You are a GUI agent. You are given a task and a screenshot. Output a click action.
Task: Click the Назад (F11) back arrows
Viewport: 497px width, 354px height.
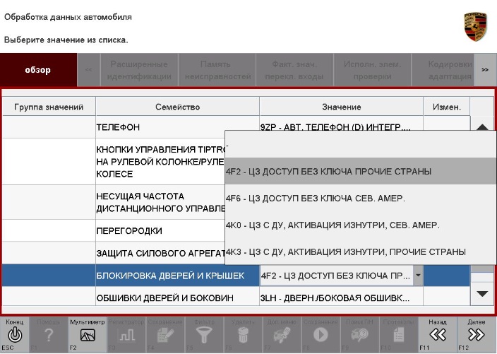click(x=438, y=334)
